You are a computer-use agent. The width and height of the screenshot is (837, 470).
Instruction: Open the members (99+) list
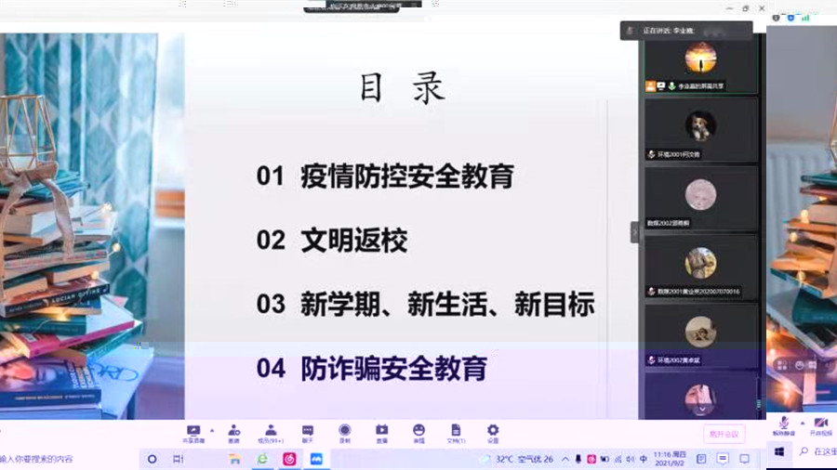[271, 434]
